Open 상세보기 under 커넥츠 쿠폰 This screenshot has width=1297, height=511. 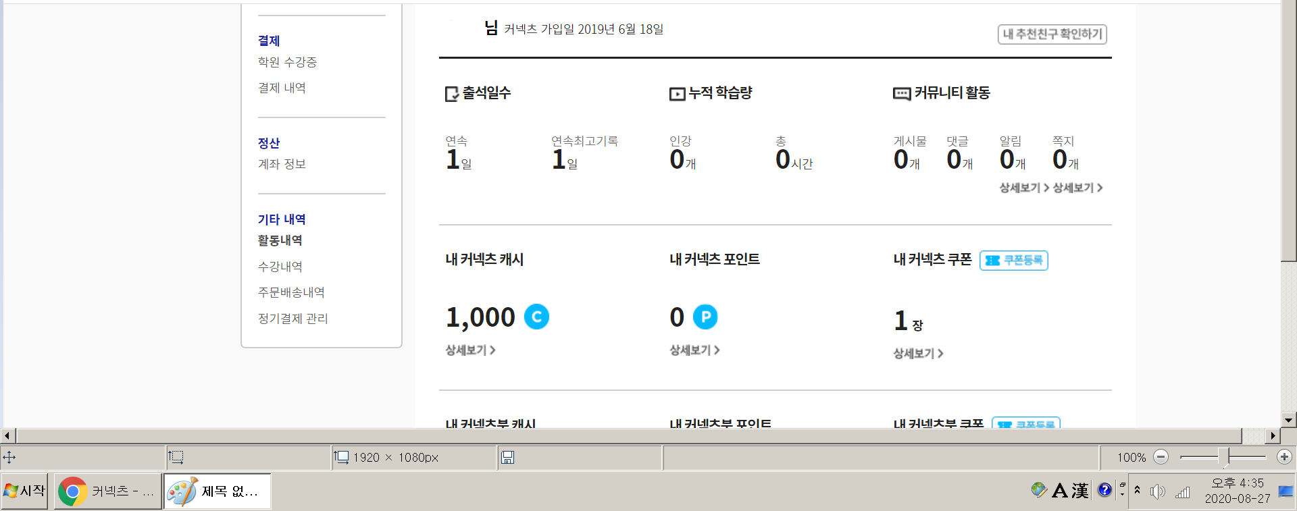pos(918,353)
